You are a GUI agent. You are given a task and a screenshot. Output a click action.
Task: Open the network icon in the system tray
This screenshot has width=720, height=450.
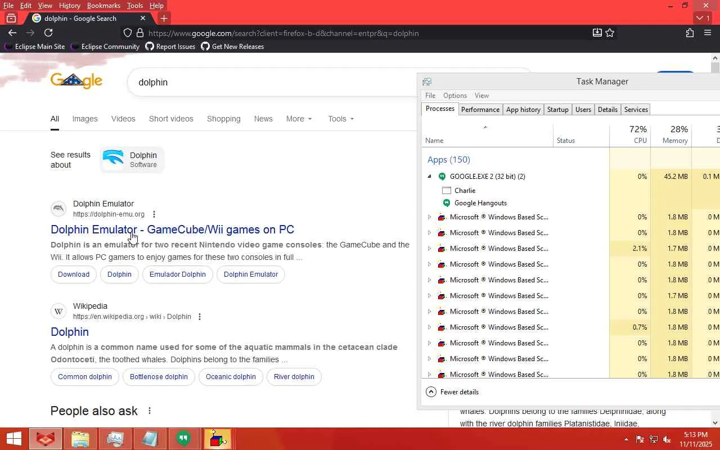(x=654, y=439)
